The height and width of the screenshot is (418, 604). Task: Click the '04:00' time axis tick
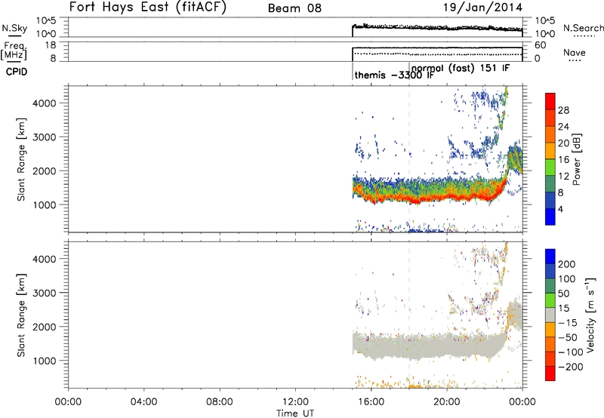(144, 402)
